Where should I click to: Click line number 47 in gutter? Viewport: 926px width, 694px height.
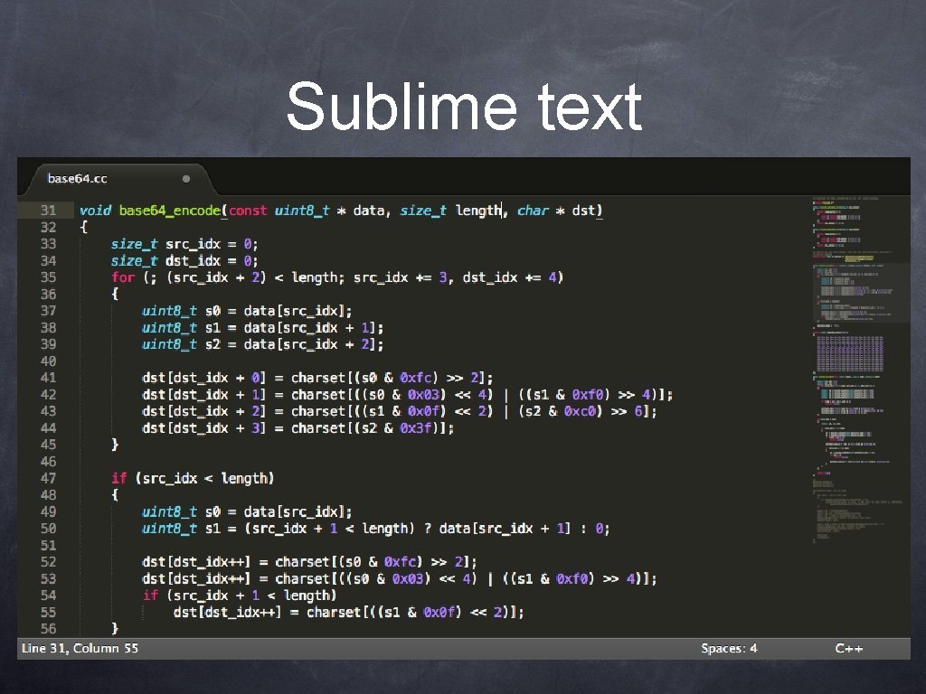pos(49,478)
